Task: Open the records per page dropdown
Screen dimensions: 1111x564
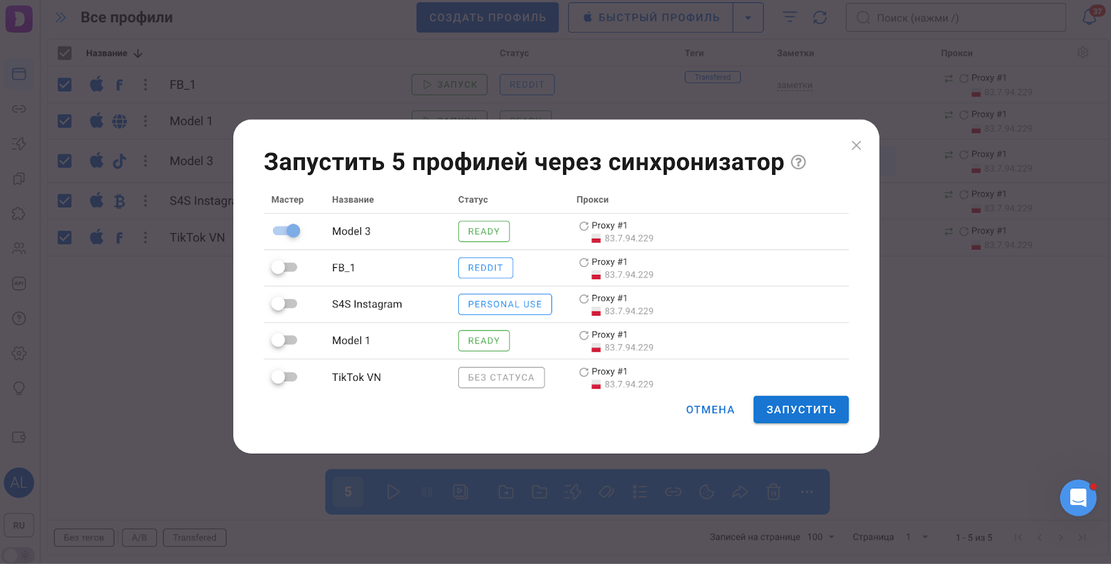Action: [x=821, y=538]
